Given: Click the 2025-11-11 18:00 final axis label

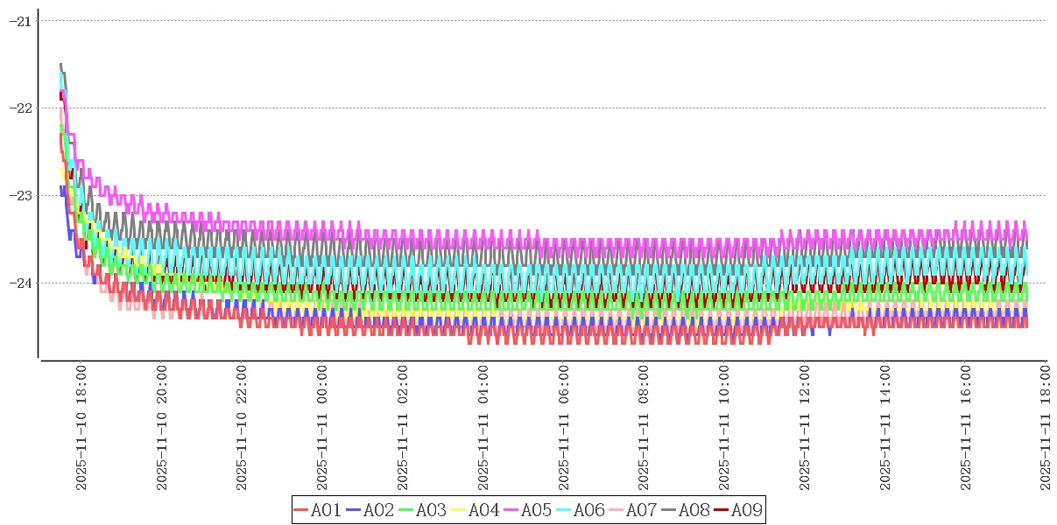Looking at the screenshot, I should click(1045, 429).
